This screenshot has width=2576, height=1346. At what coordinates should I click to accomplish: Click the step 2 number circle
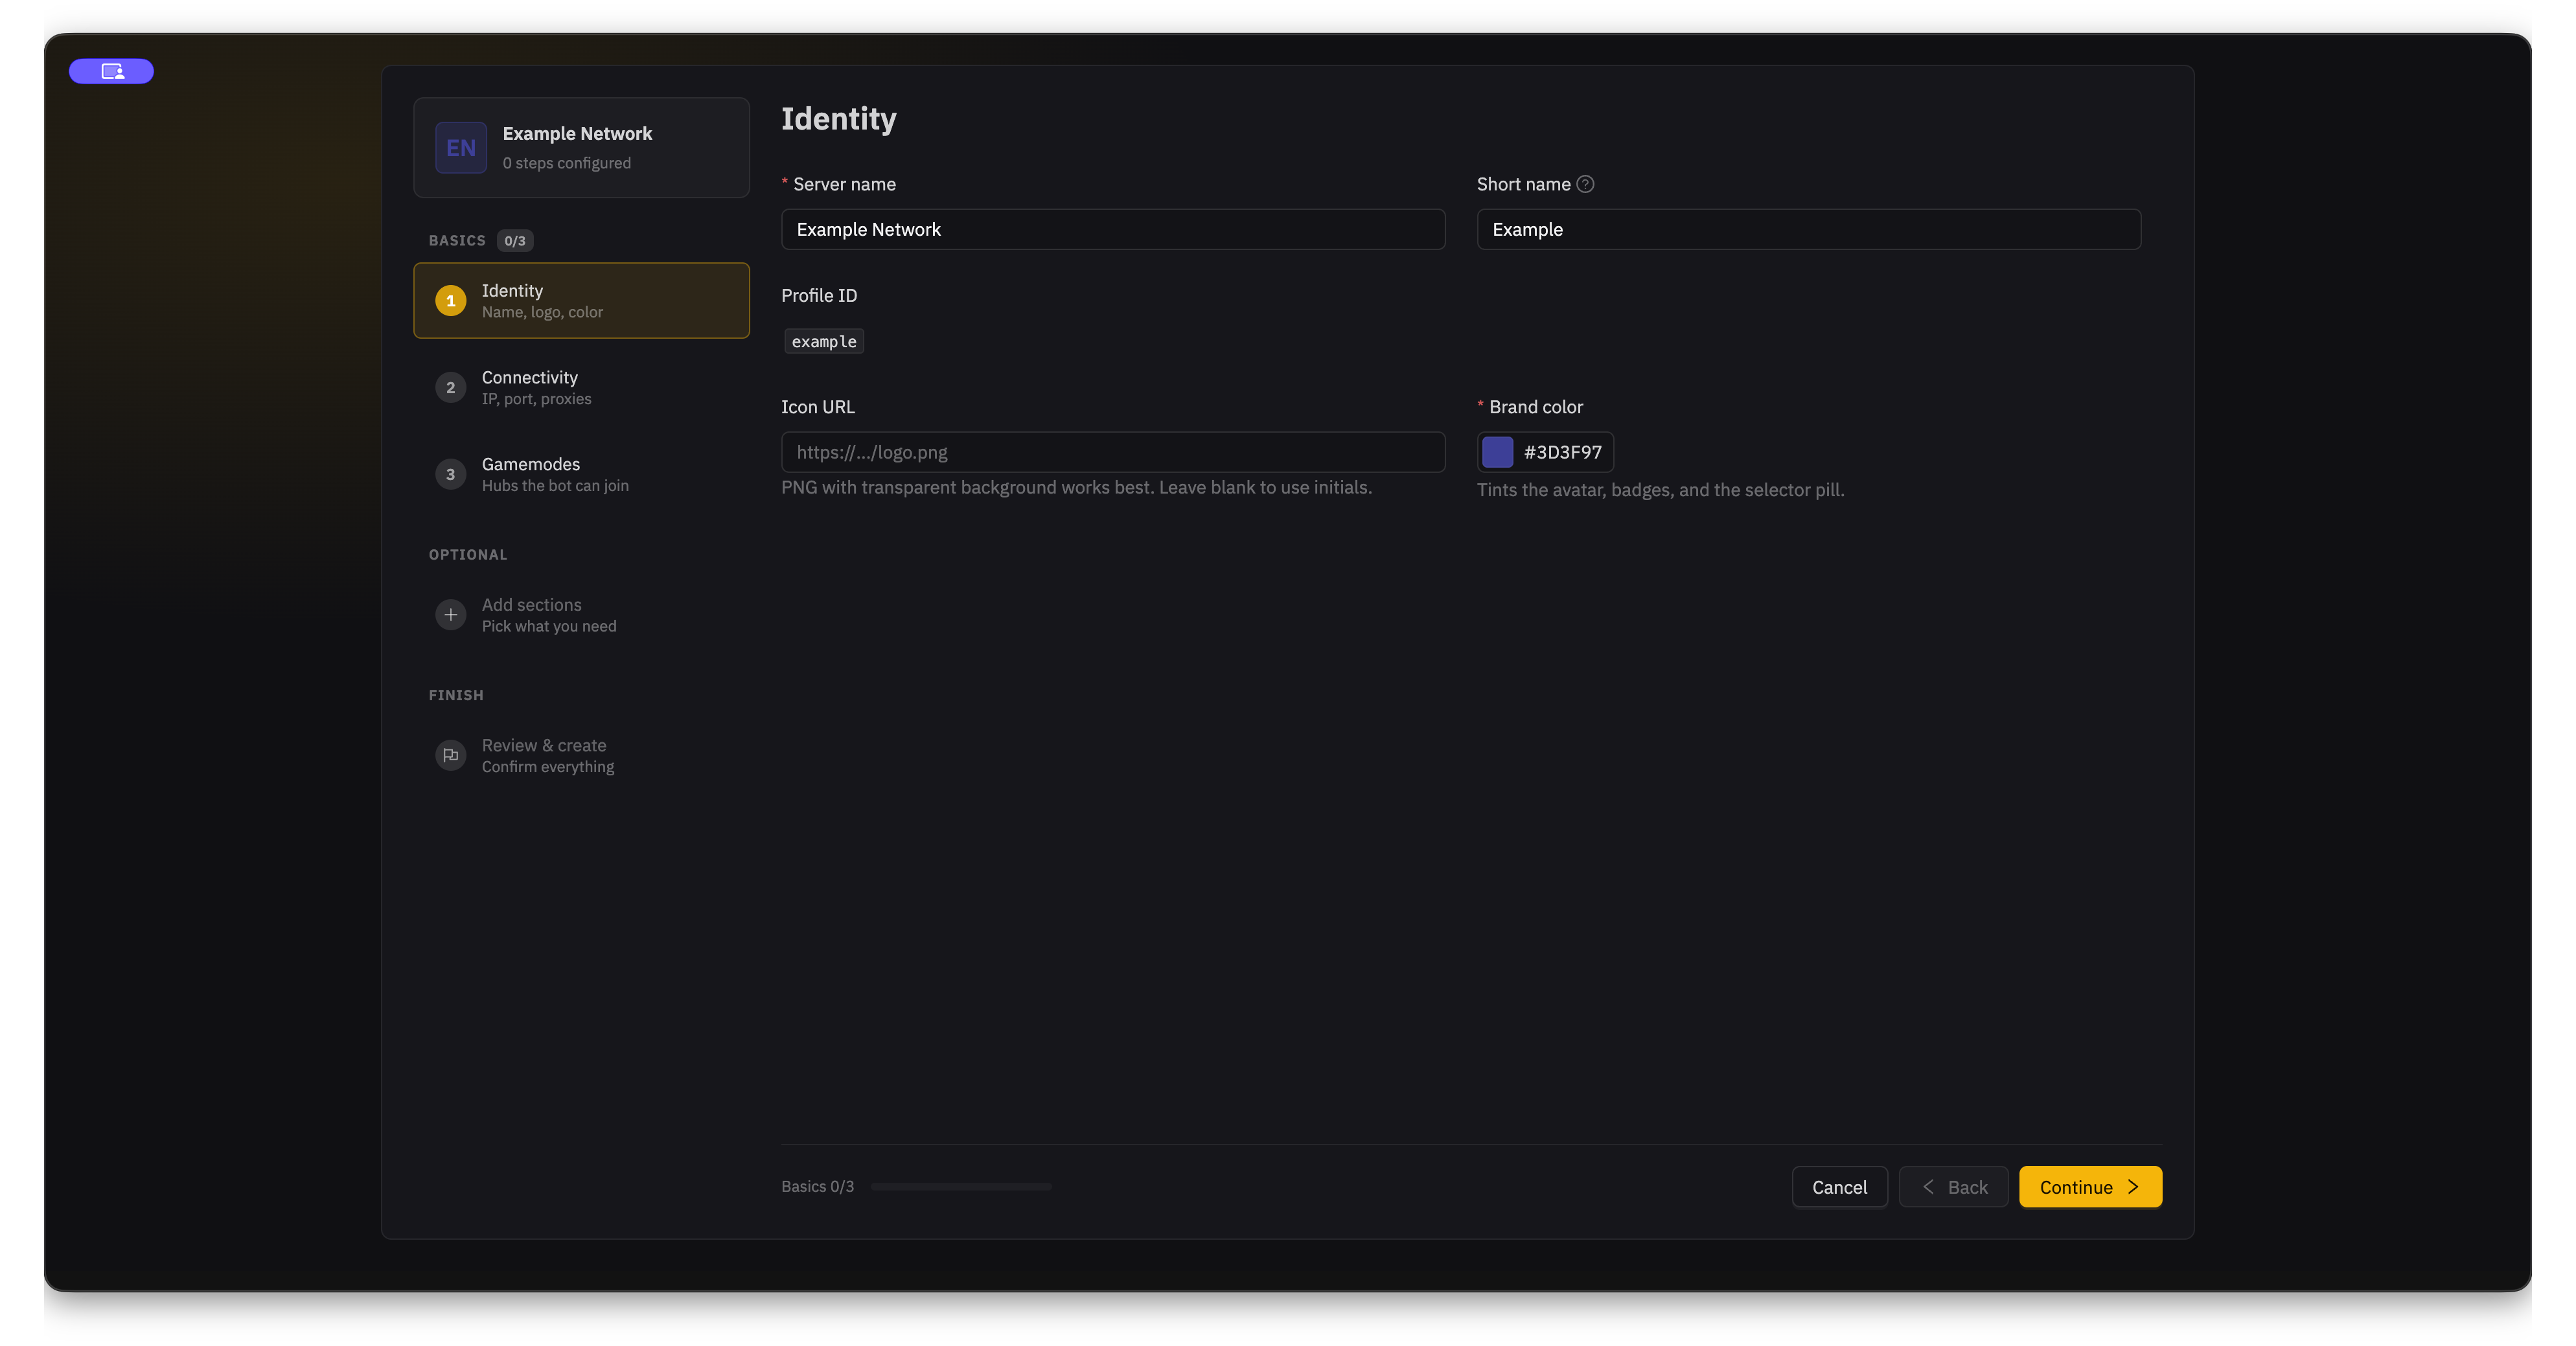click(x=450, y=388)
